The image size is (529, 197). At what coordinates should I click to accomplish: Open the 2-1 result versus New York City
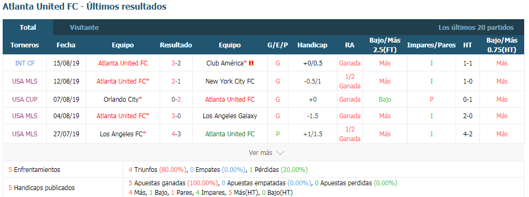click(176, 81)
